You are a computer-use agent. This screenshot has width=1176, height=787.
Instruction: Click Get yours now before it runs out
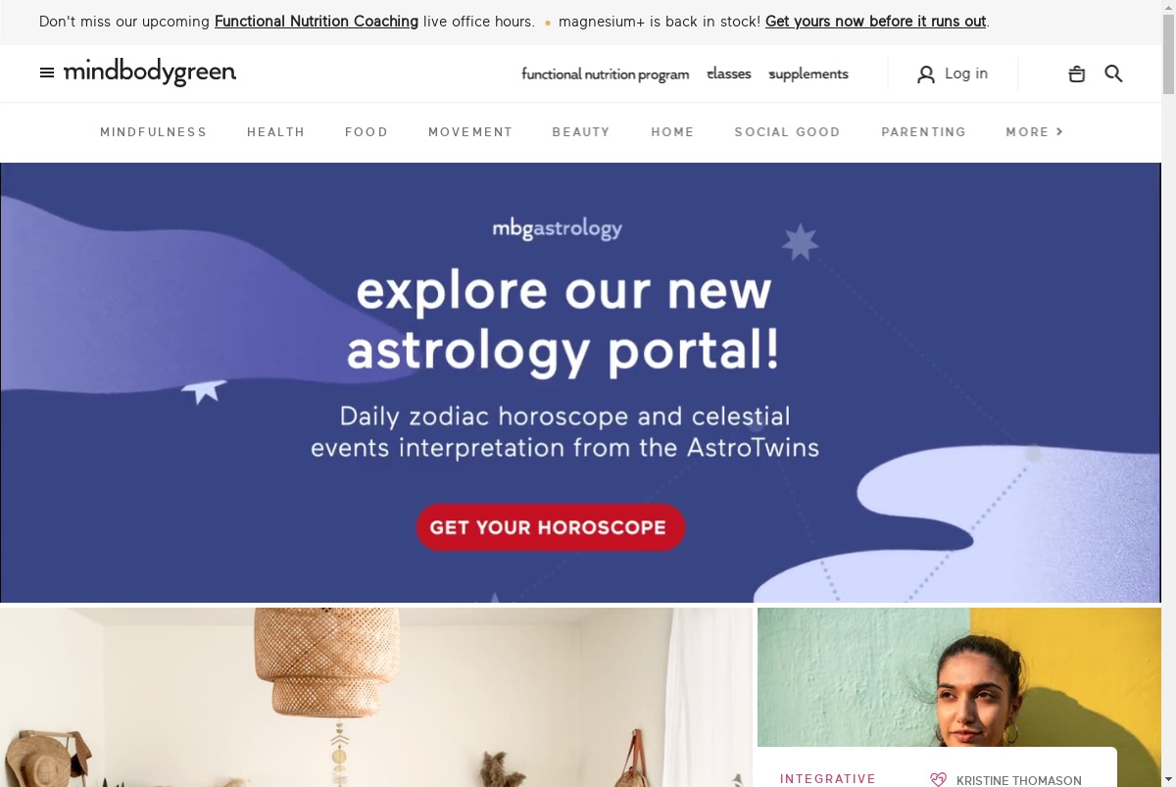tap(875, 22)
